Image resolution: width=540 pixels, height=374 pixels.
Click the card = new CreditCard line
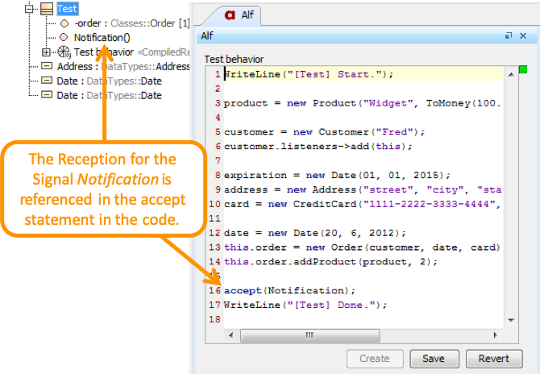[x=363, y=204]
